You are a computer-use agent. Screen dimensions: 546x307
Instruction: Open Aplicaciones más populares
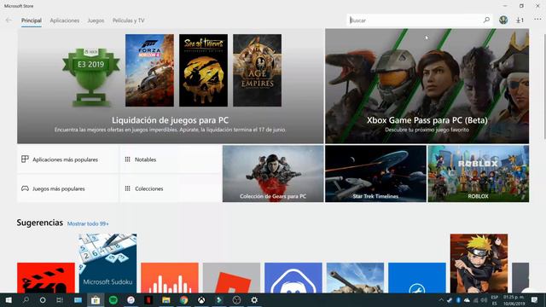tap(68, 159)
